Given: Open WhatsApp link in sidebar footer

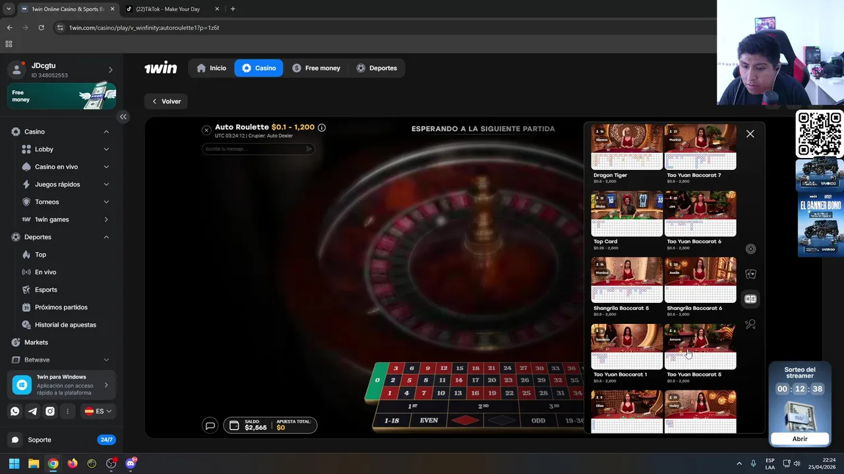Looking at the screenshot, I should [15, 411].
